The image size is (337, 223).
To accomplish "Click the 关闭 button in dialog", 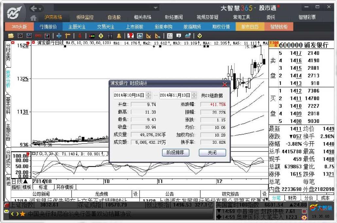I will pyautogui.click(x=212, y=153).
